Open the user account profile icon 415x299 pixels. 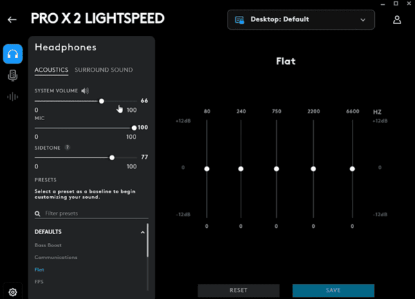click(x=397, y=19)
